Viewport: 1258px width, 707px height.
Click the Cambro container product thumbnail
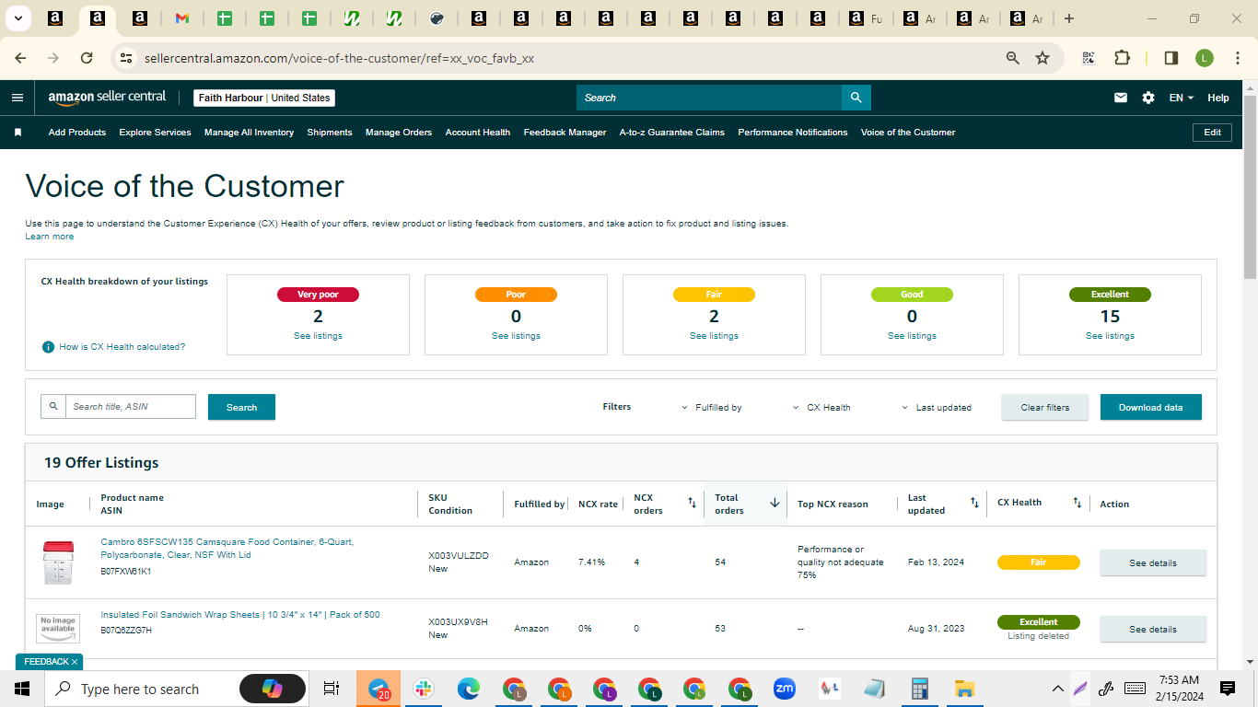pos(58,562)
